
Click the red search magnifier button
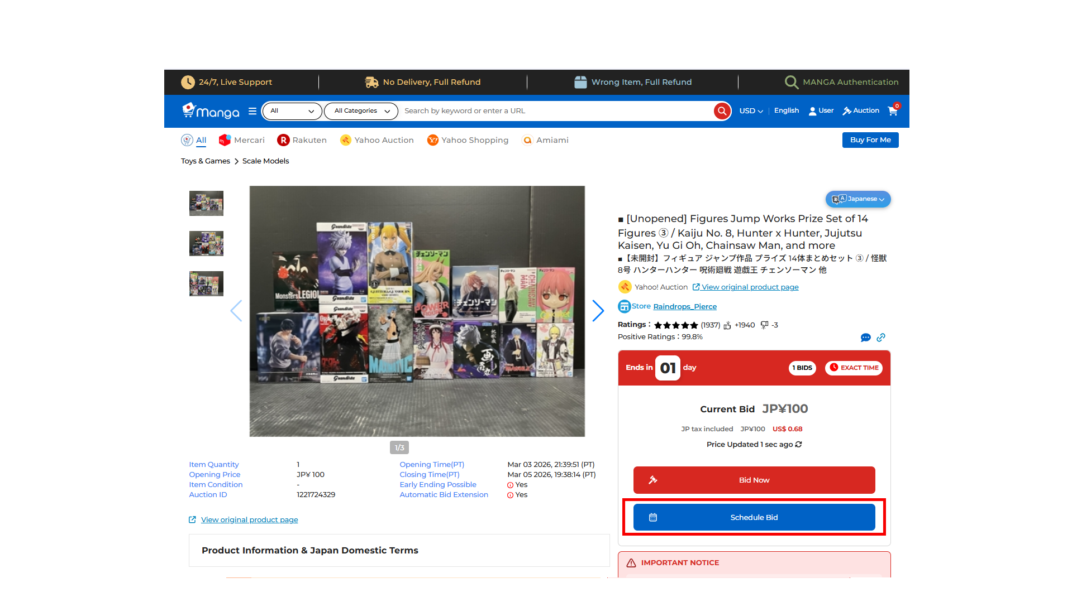point(722,111)
